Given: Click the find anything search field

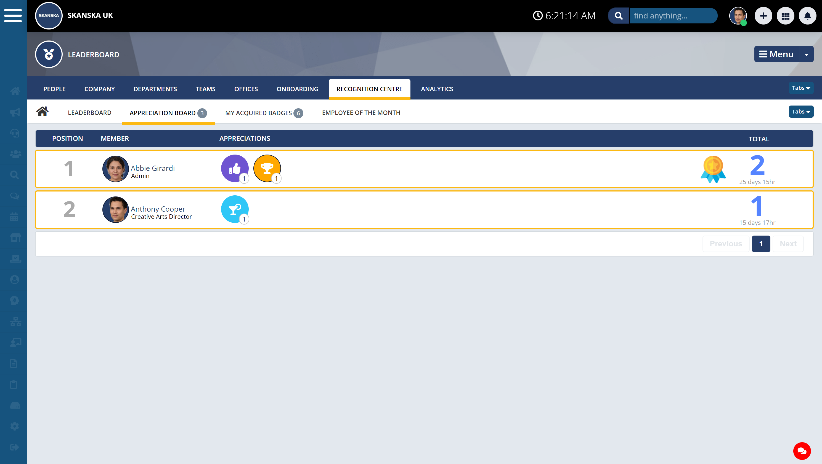Looking at the screenshot, I should click(x=673, y=16).
